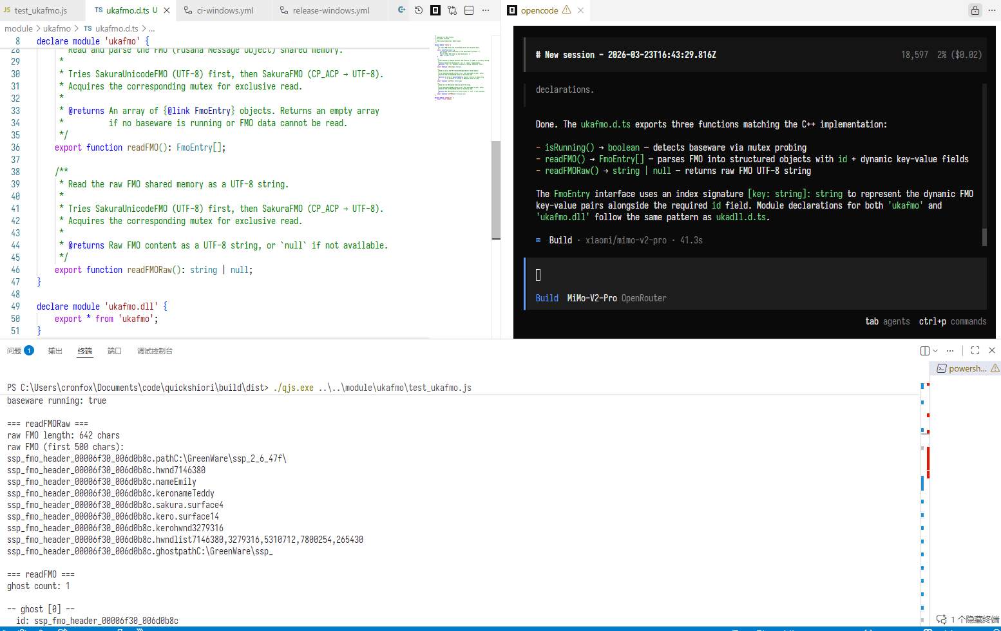This screenshot has width=1001, height=631.
Task: Toggle maximized panel size
Action: point(975,351)
